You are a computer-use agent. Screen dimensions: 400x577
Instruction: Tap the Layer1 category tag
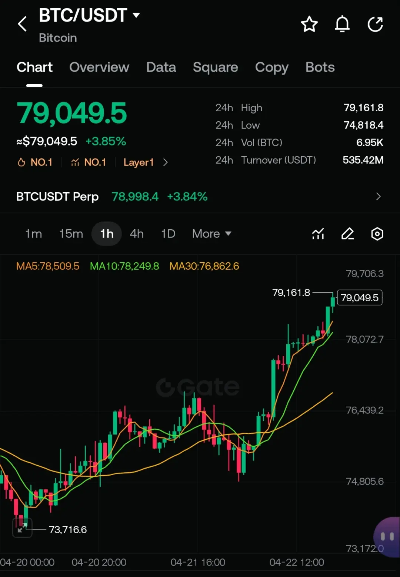click(139, 163)
